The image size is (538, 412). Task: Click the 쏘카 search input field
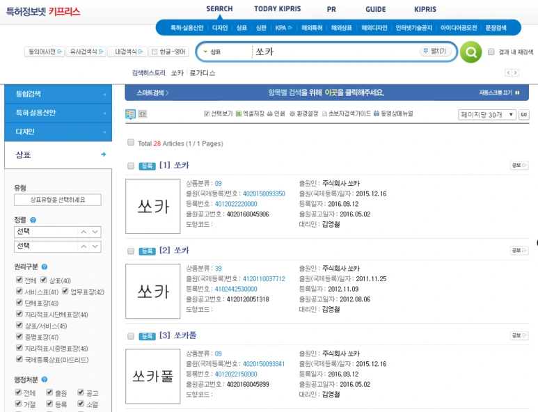[x=336, y=51]
